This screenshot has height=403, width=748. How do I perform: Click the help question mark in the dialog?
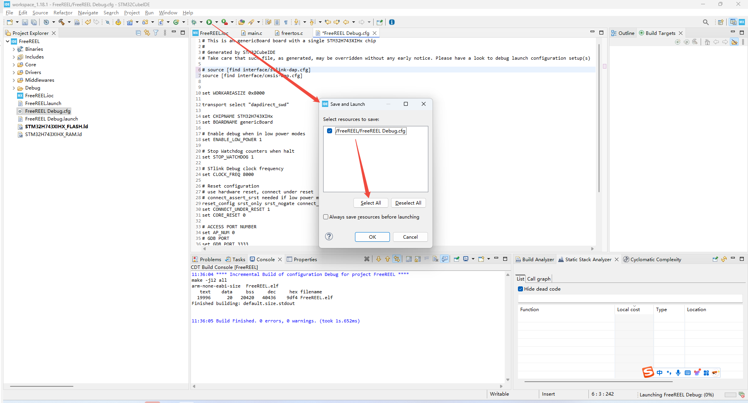pyautogui.click(x=329, y=236)
